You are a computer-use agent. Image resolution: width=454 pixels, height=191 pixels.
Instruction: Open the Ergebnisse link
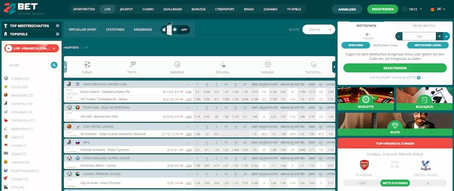pos(143,30)
